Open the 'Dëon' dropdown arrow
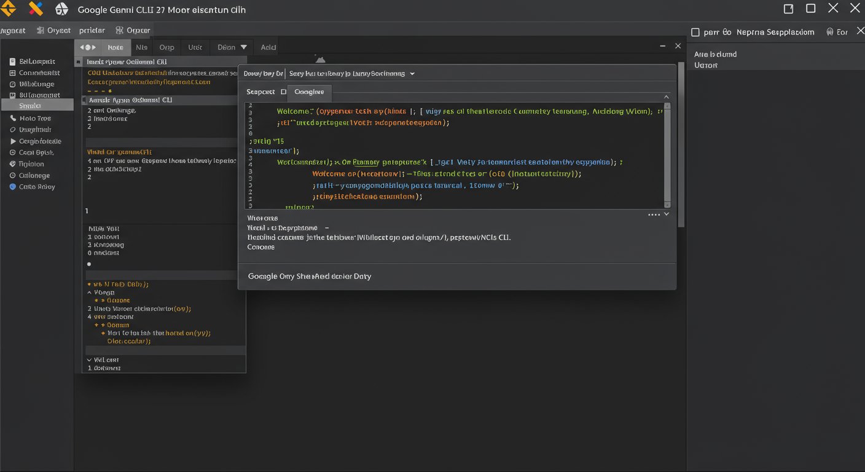Viewport: 865px width, 472px height. tap(243, 47)
